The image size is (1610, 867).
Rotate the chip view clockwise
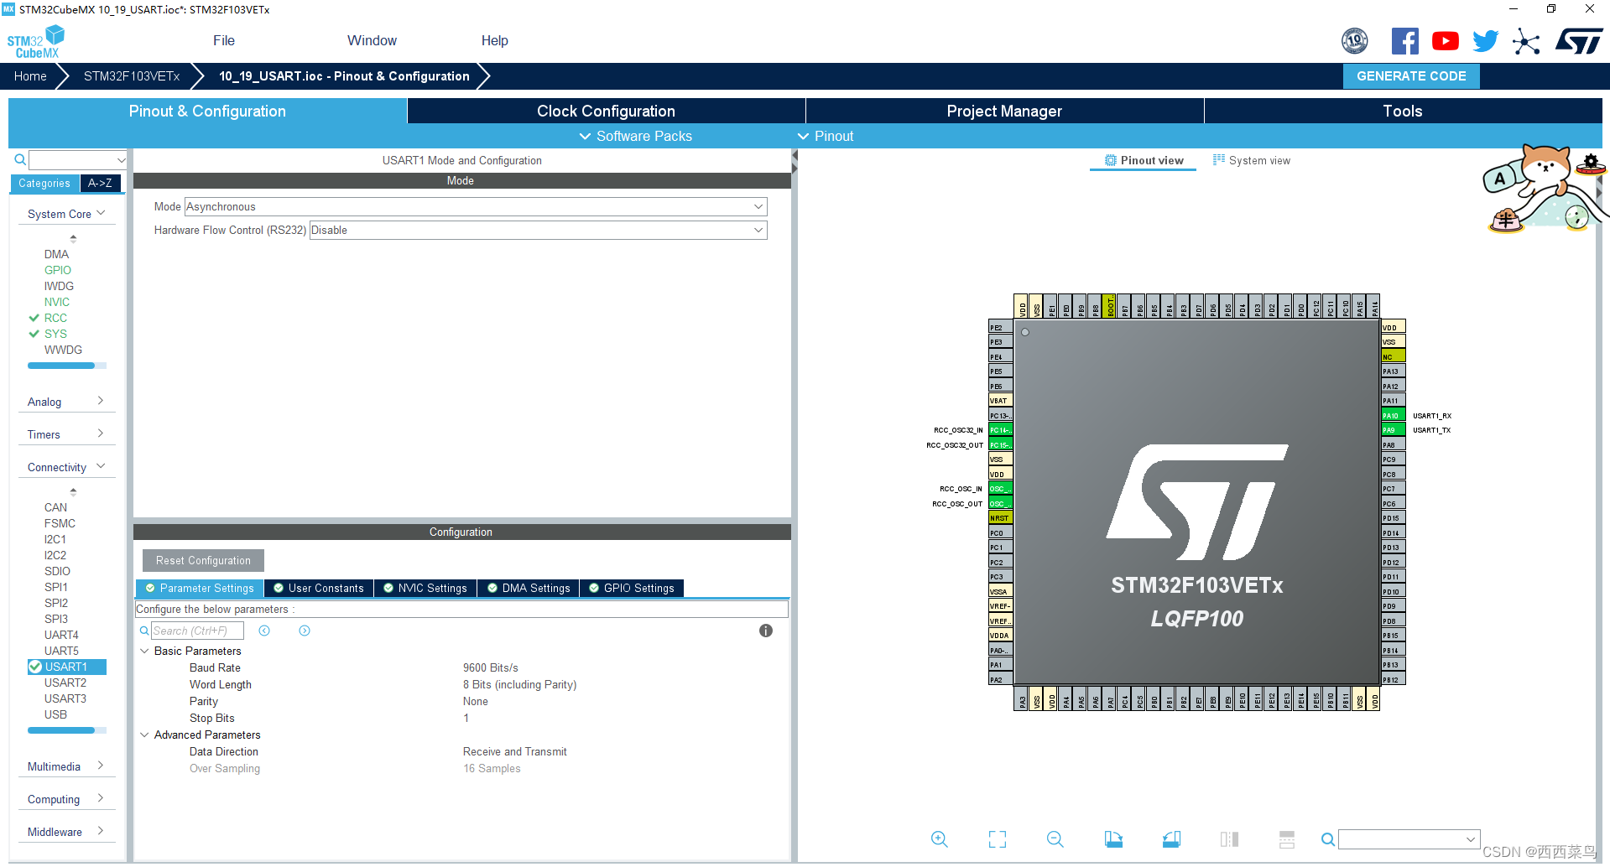point(1113,839)
